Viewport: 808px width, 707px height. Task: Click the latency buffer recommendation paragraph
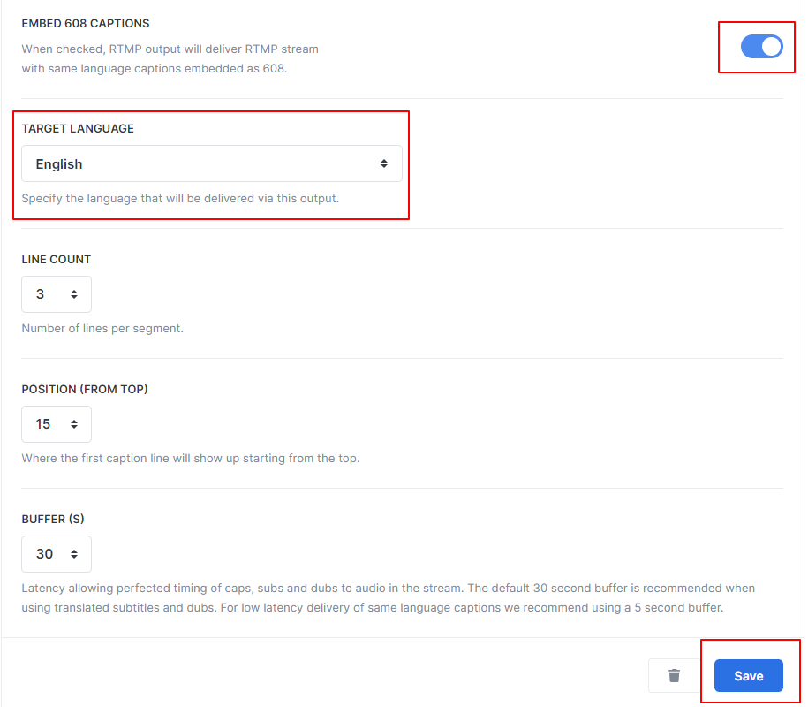click(x=388, y=597)
